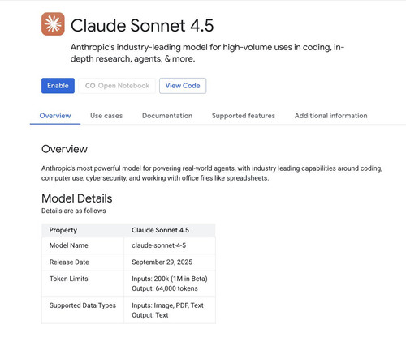
Task: Click the Output: 64,000 tokens text
Action: (165, 288)
